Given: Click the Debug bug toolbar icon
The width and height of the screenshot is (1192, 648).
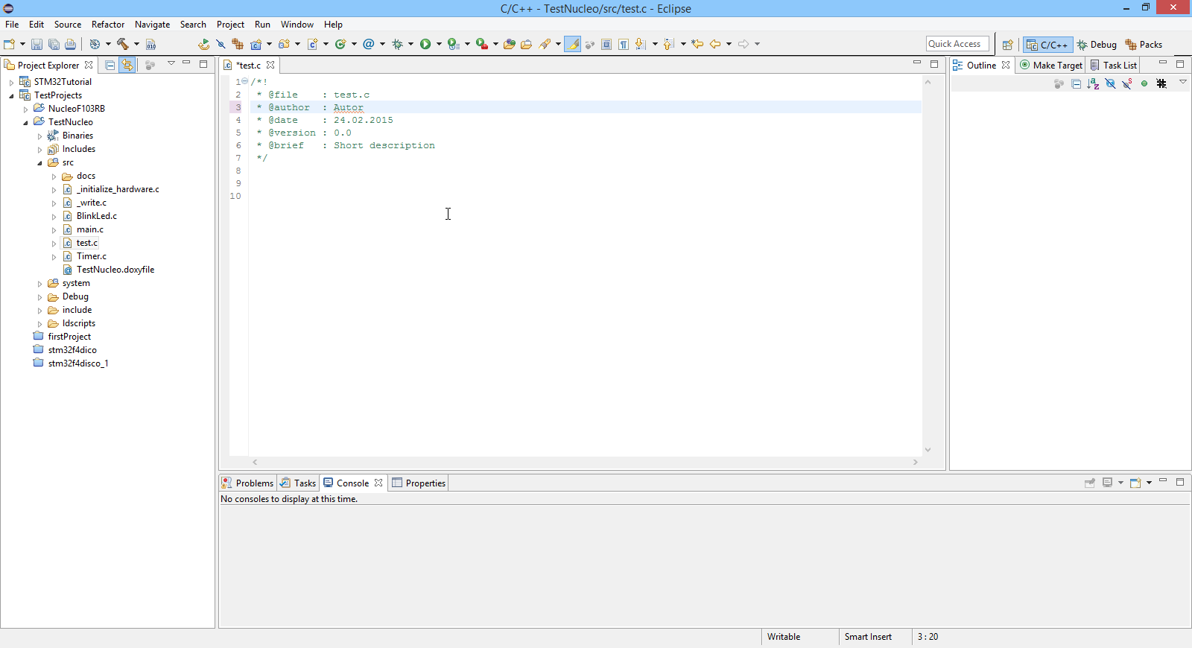Looking at the screenshot, I should pyautogui.click(x=397, y=44).
